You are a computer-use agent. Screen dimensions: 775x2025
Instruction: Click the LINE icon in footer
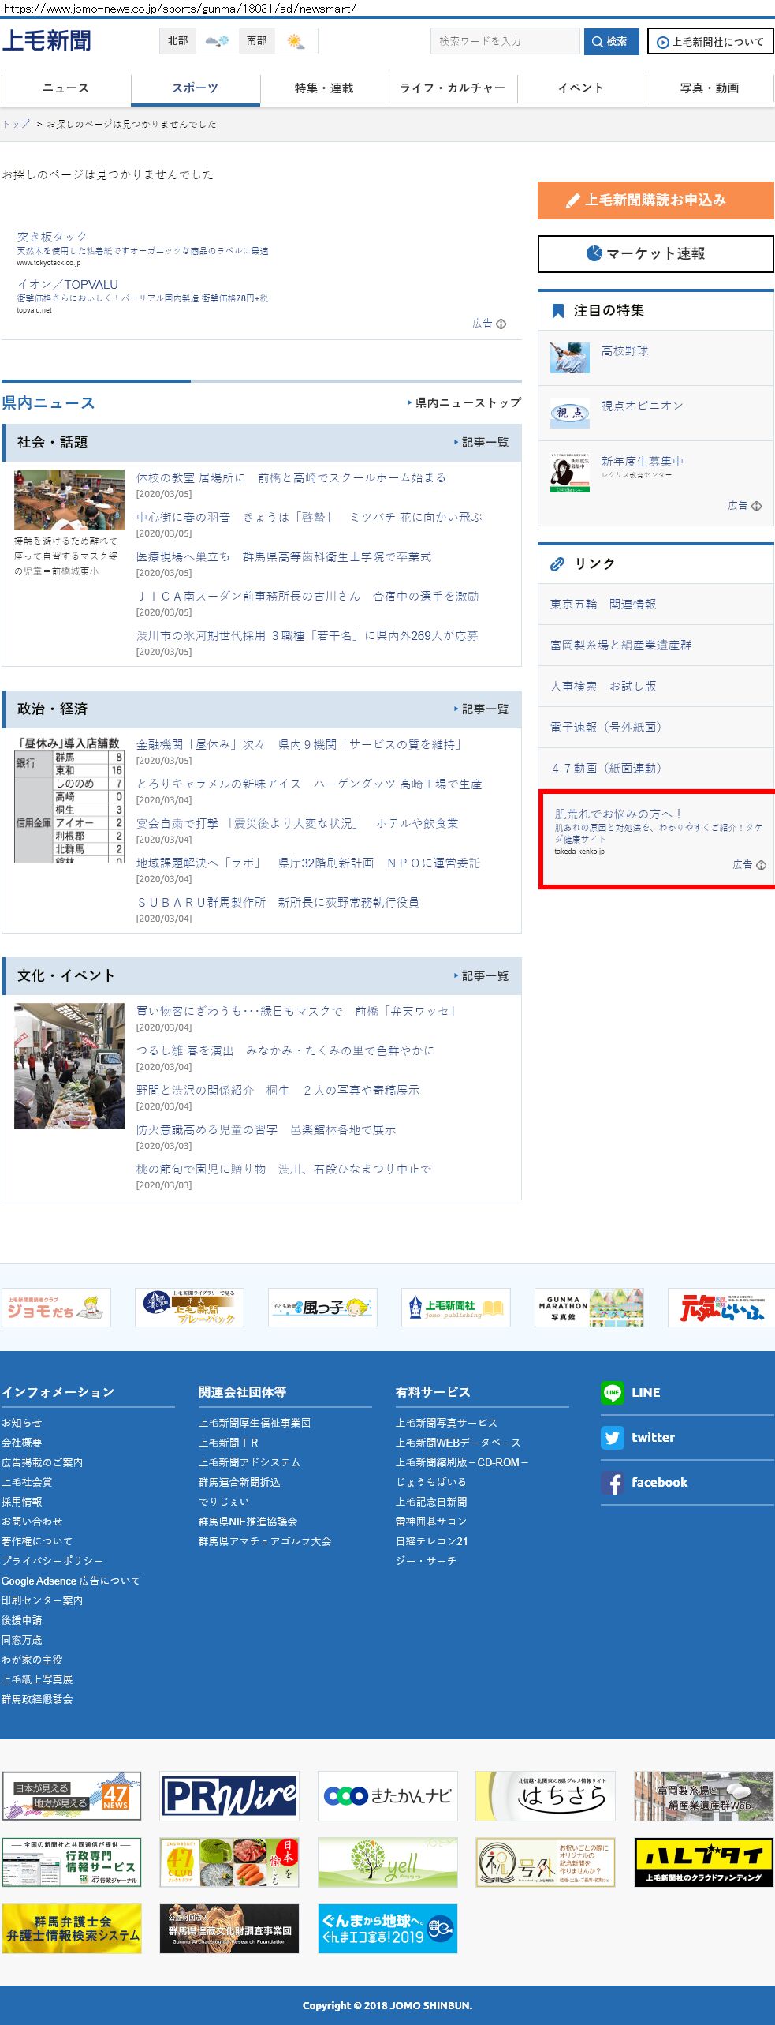pyautogui.click(x=612, y=1393)
